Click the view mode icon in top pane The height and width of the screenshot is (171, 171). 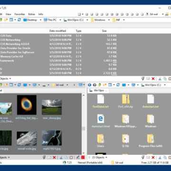[11, 20]
